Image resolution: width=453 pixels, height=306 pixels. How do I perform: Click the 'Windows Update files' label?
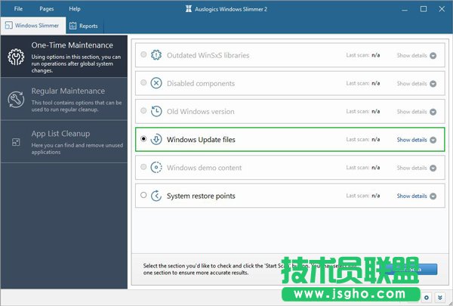(x=201, y=140)
